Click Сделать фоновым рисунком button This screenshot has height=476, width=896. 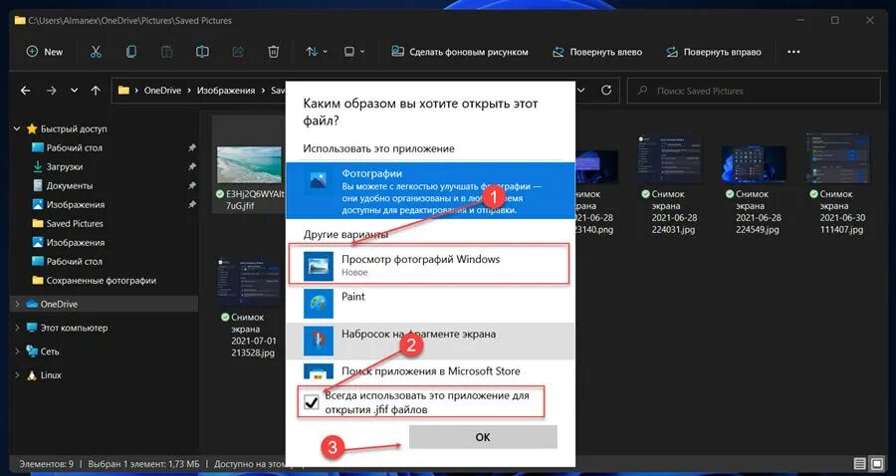point(459,52)
